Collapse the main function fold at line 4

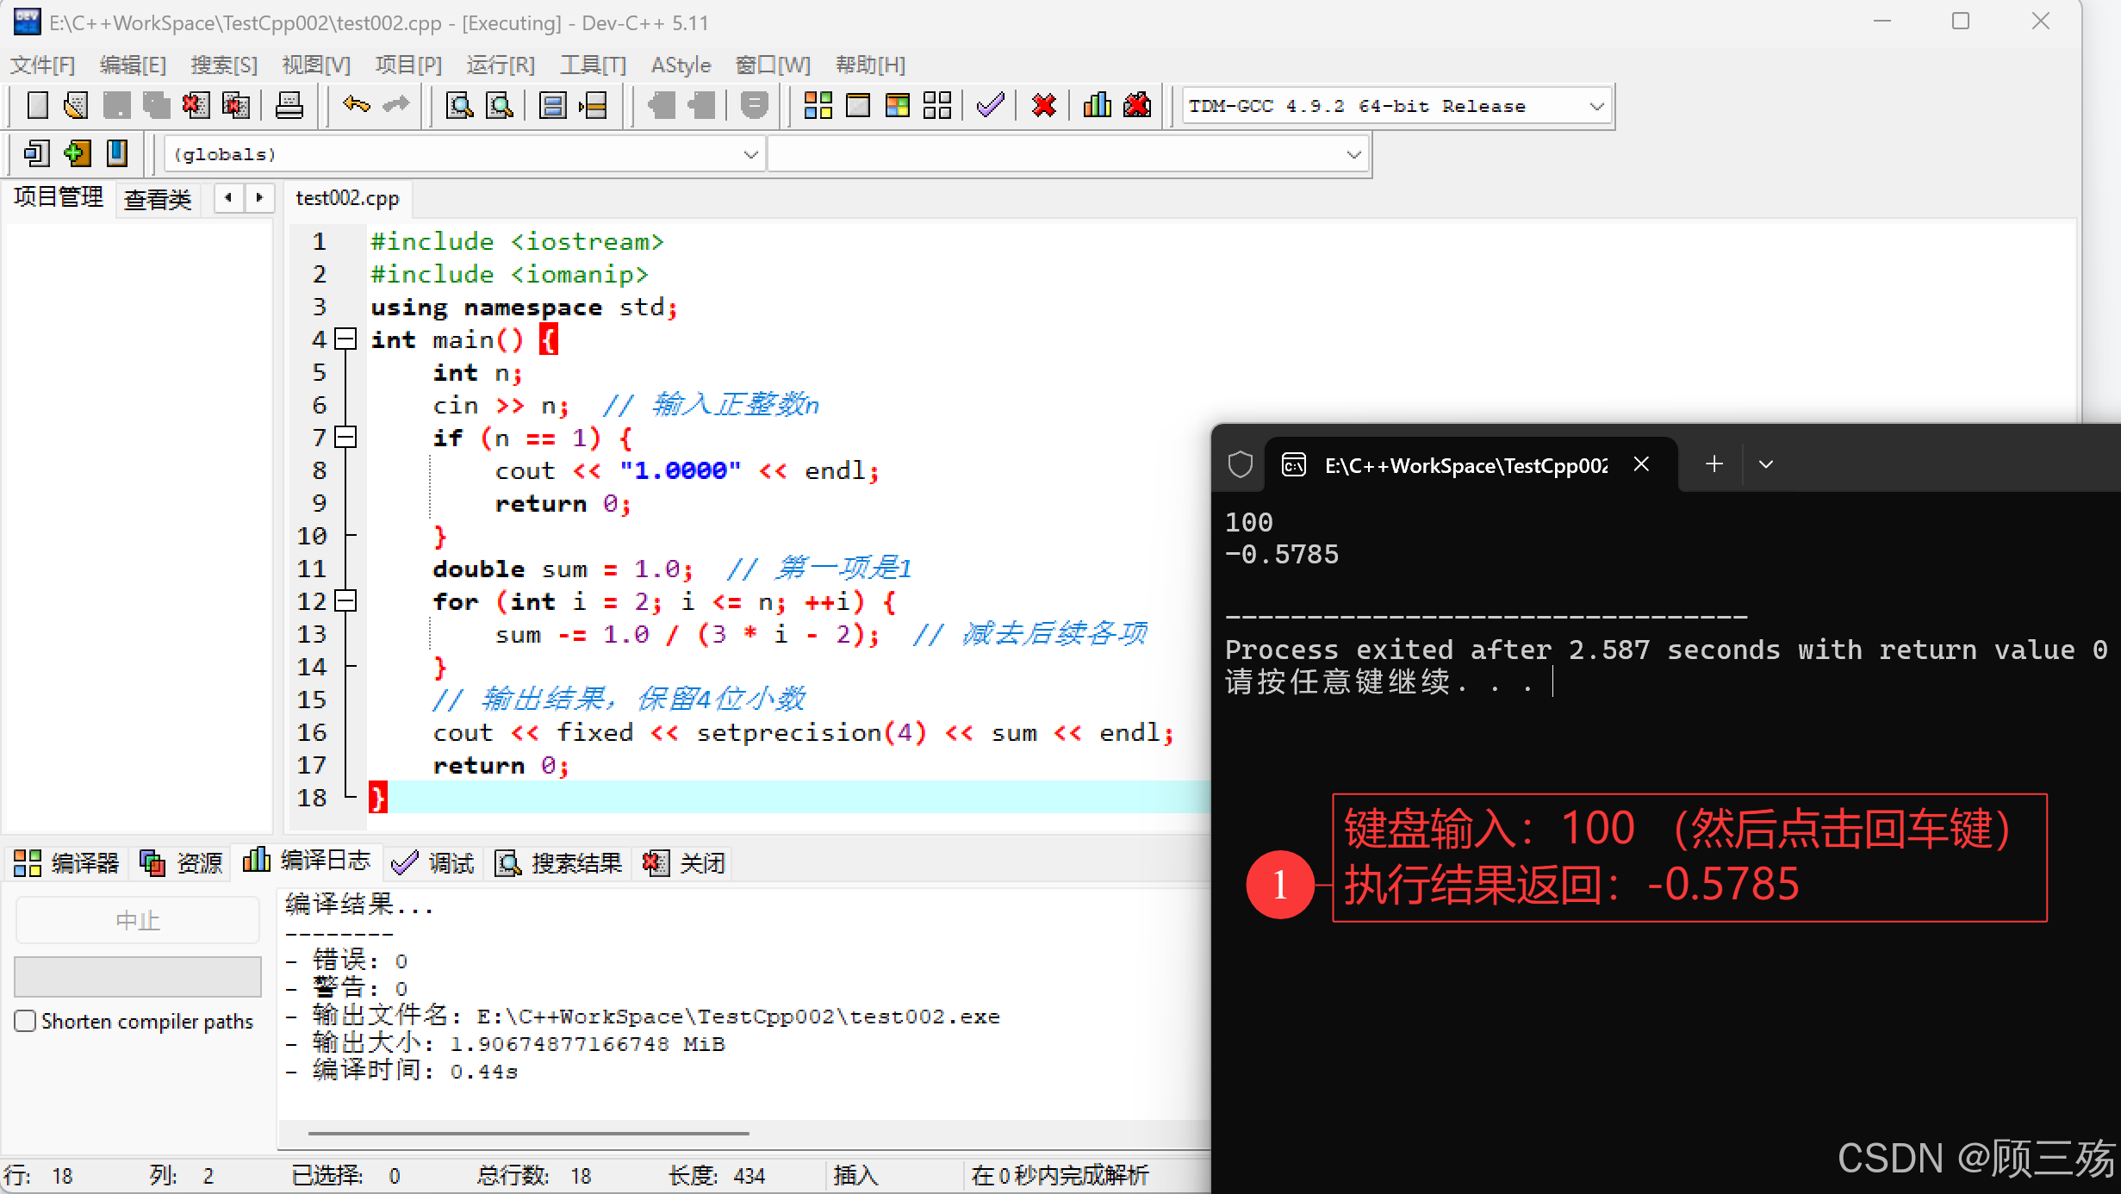[x=345, y=339]
